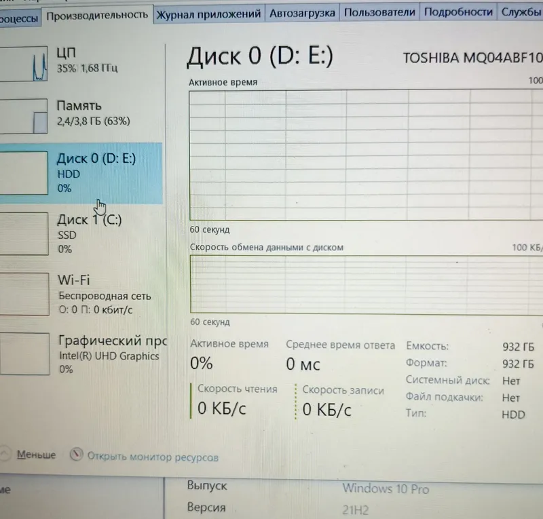The height and width of the screenshot is (519, 543).
Task: Click the CPU usage mini graph thumbnail
Action: point(24,64)
